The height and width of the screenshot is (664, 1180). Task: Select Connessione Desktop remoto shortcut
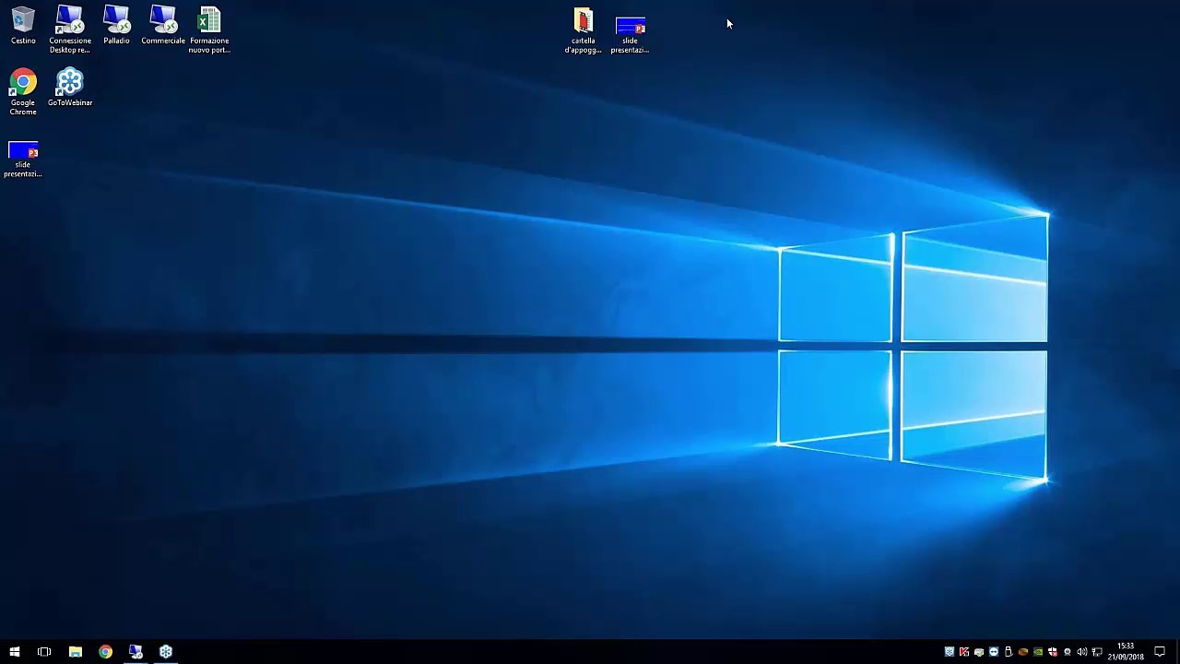tap(70, 30)
